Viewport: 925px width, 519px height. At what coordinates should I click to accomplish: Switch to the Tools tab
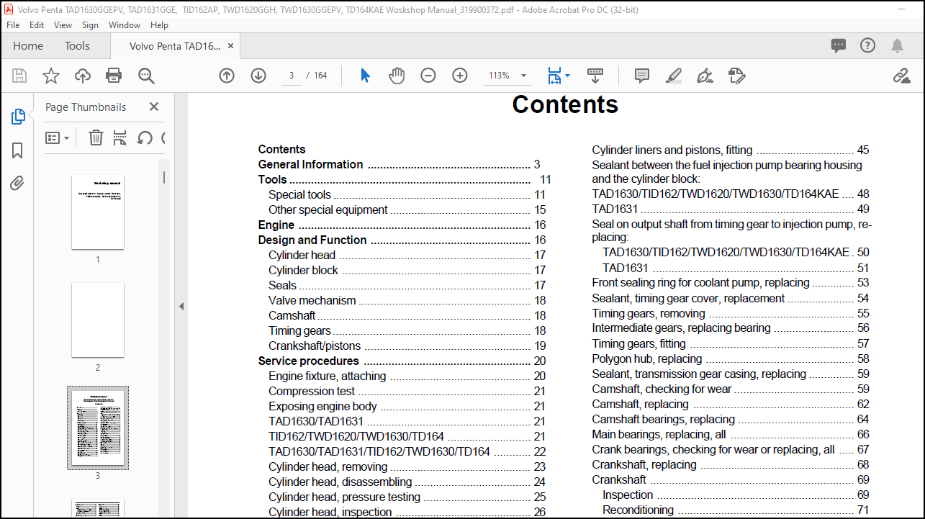[x=77, y=45]
